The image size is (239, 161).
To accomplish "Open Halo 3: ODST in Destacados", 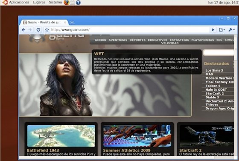I will pyautogui.click(x=216, y=89).
